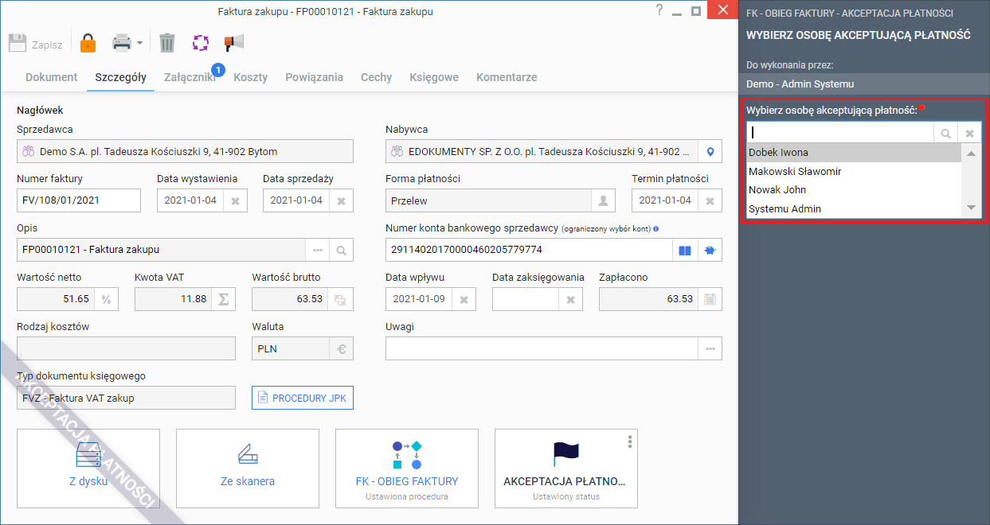
Task: Click the Opis search magnifier icon
Action: (x=341, y=250)
